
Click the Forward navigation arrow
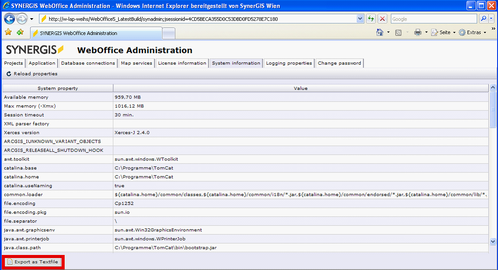pyautogui.click(x=21, y=19)
